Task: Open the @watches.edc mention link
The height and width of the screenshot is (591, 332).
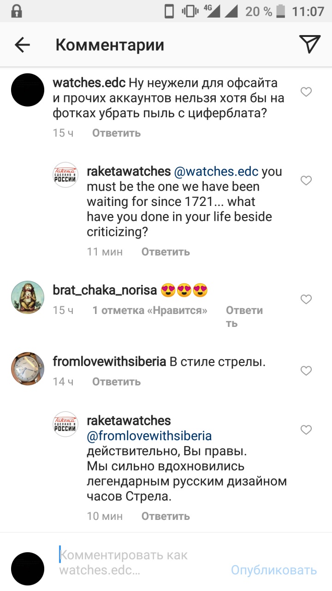Action: click(216, 172)
